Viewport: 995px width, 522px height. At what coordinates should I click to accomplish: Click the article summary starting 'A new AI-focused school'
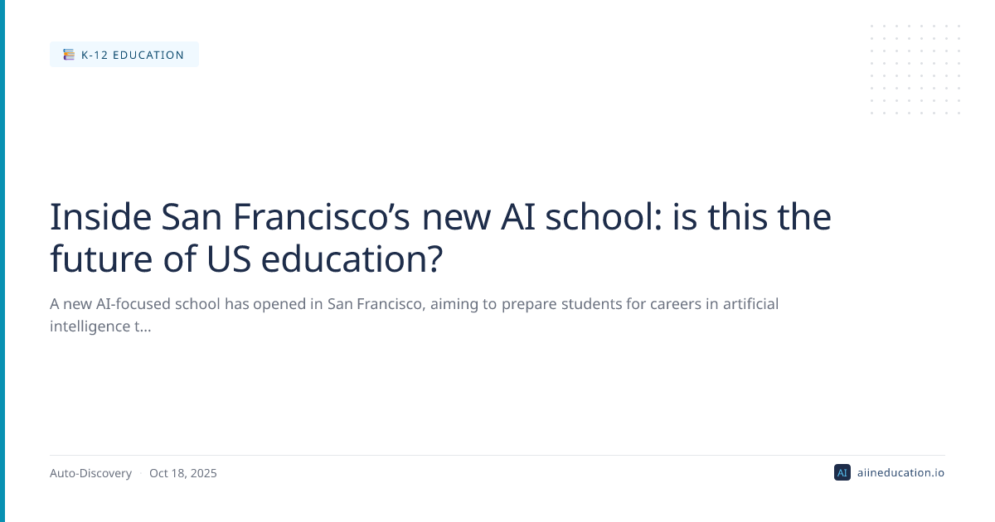[x=414, y=304]
